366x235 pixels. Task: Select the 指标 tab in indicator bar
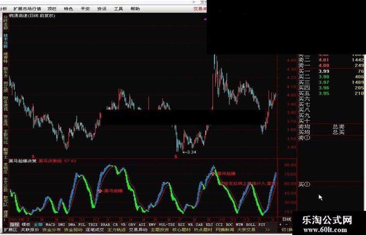click(14, 225)
